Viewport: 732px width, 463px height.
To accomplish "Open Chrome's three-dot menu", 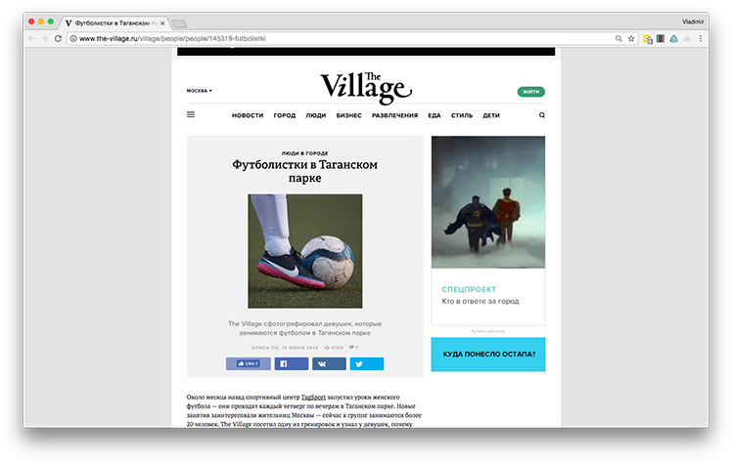I will click(x=701, y=39).
